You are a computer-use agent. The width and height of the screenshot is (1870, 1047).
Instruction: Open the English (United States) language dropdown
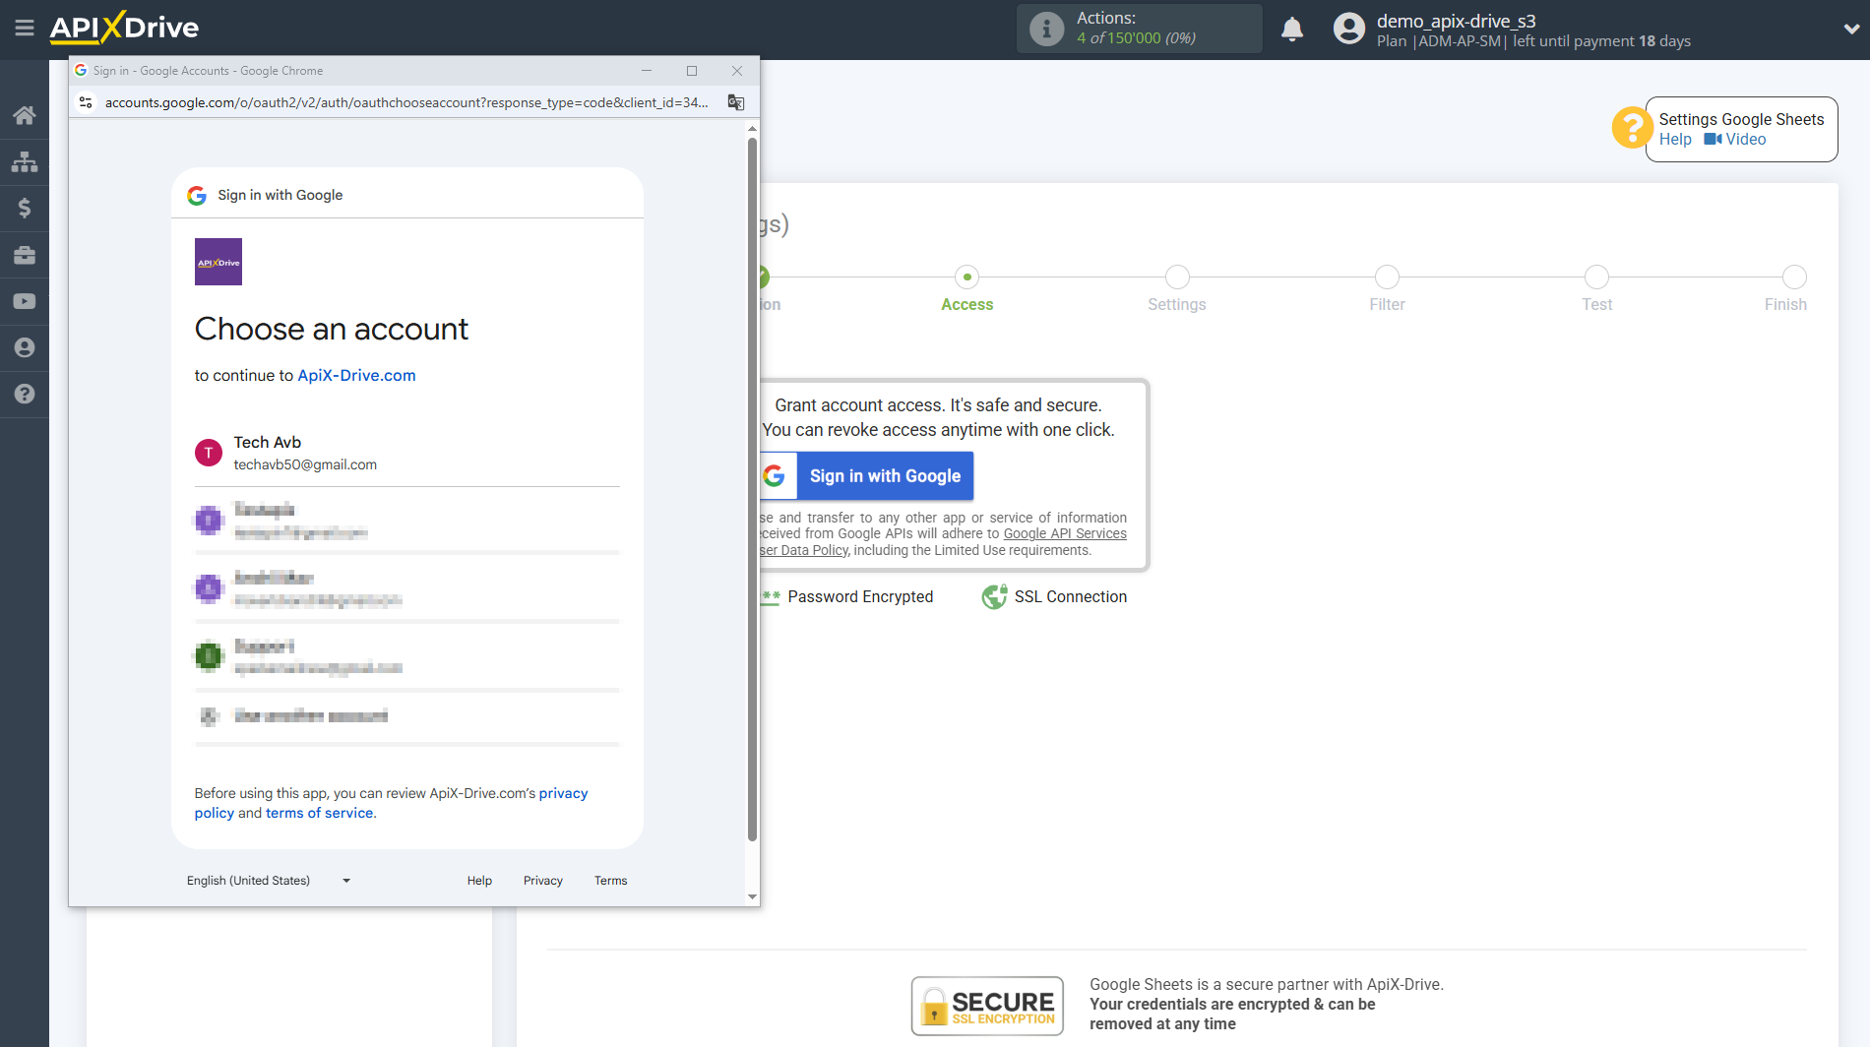tap(269, 881)
